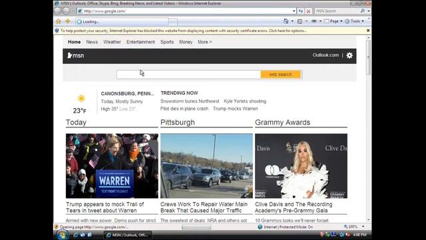Click the red security shield tray icon
Viewport: 426px width, 240px height.
pos(322,234)
